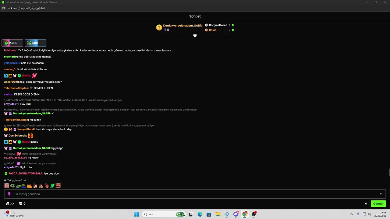Click username Asker5010 in chat

pos(11,82)
